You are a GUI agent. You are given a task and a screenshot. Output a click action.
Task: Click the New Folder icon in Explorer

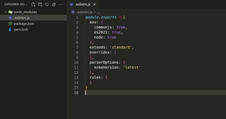coord(40,4)
